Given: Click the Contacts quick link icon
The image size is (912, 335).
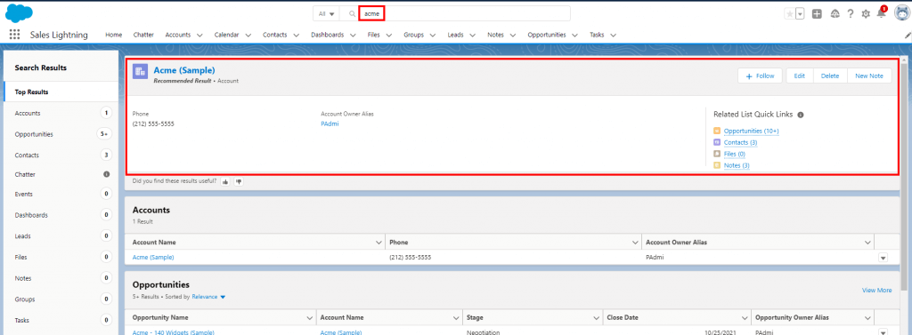Looking at the screenshot, I should [x=717, y=142].
